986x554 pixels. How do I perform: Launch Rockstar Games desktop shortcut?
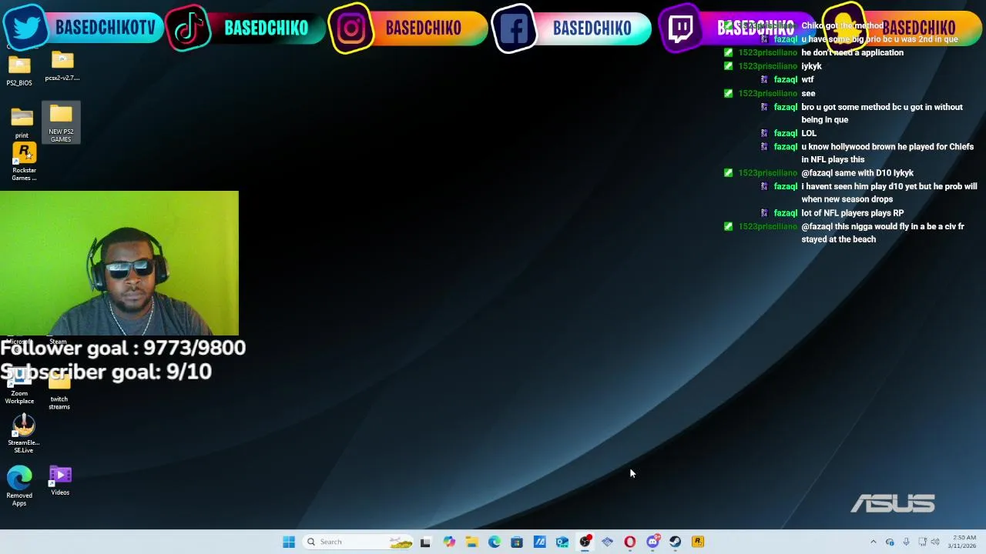pyautogui.click(x=24, y=162)
